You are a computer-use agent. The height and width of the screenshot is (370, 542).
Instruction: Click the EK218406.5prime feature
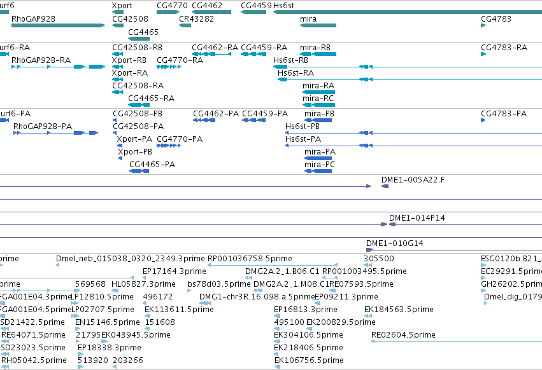[x=277, y=355]
